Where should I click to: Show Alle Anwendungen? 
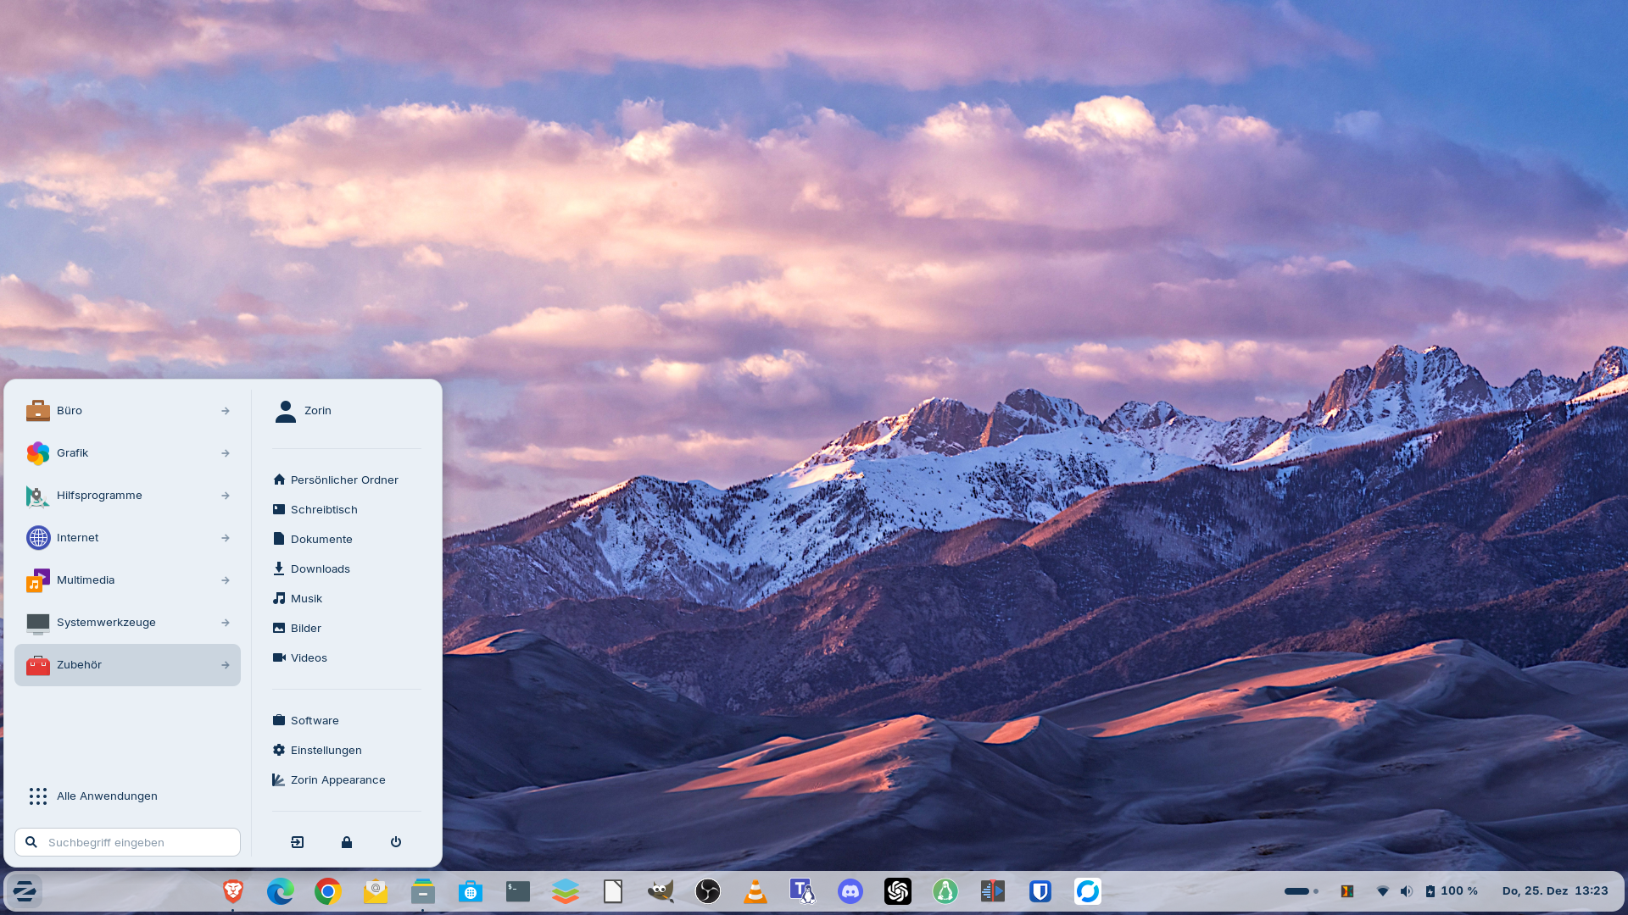click(107, 796)
